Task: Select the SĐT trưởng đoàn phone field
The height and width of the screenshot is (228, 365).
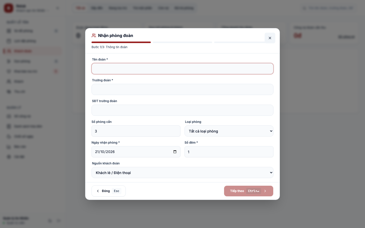Action: [182, 110]
